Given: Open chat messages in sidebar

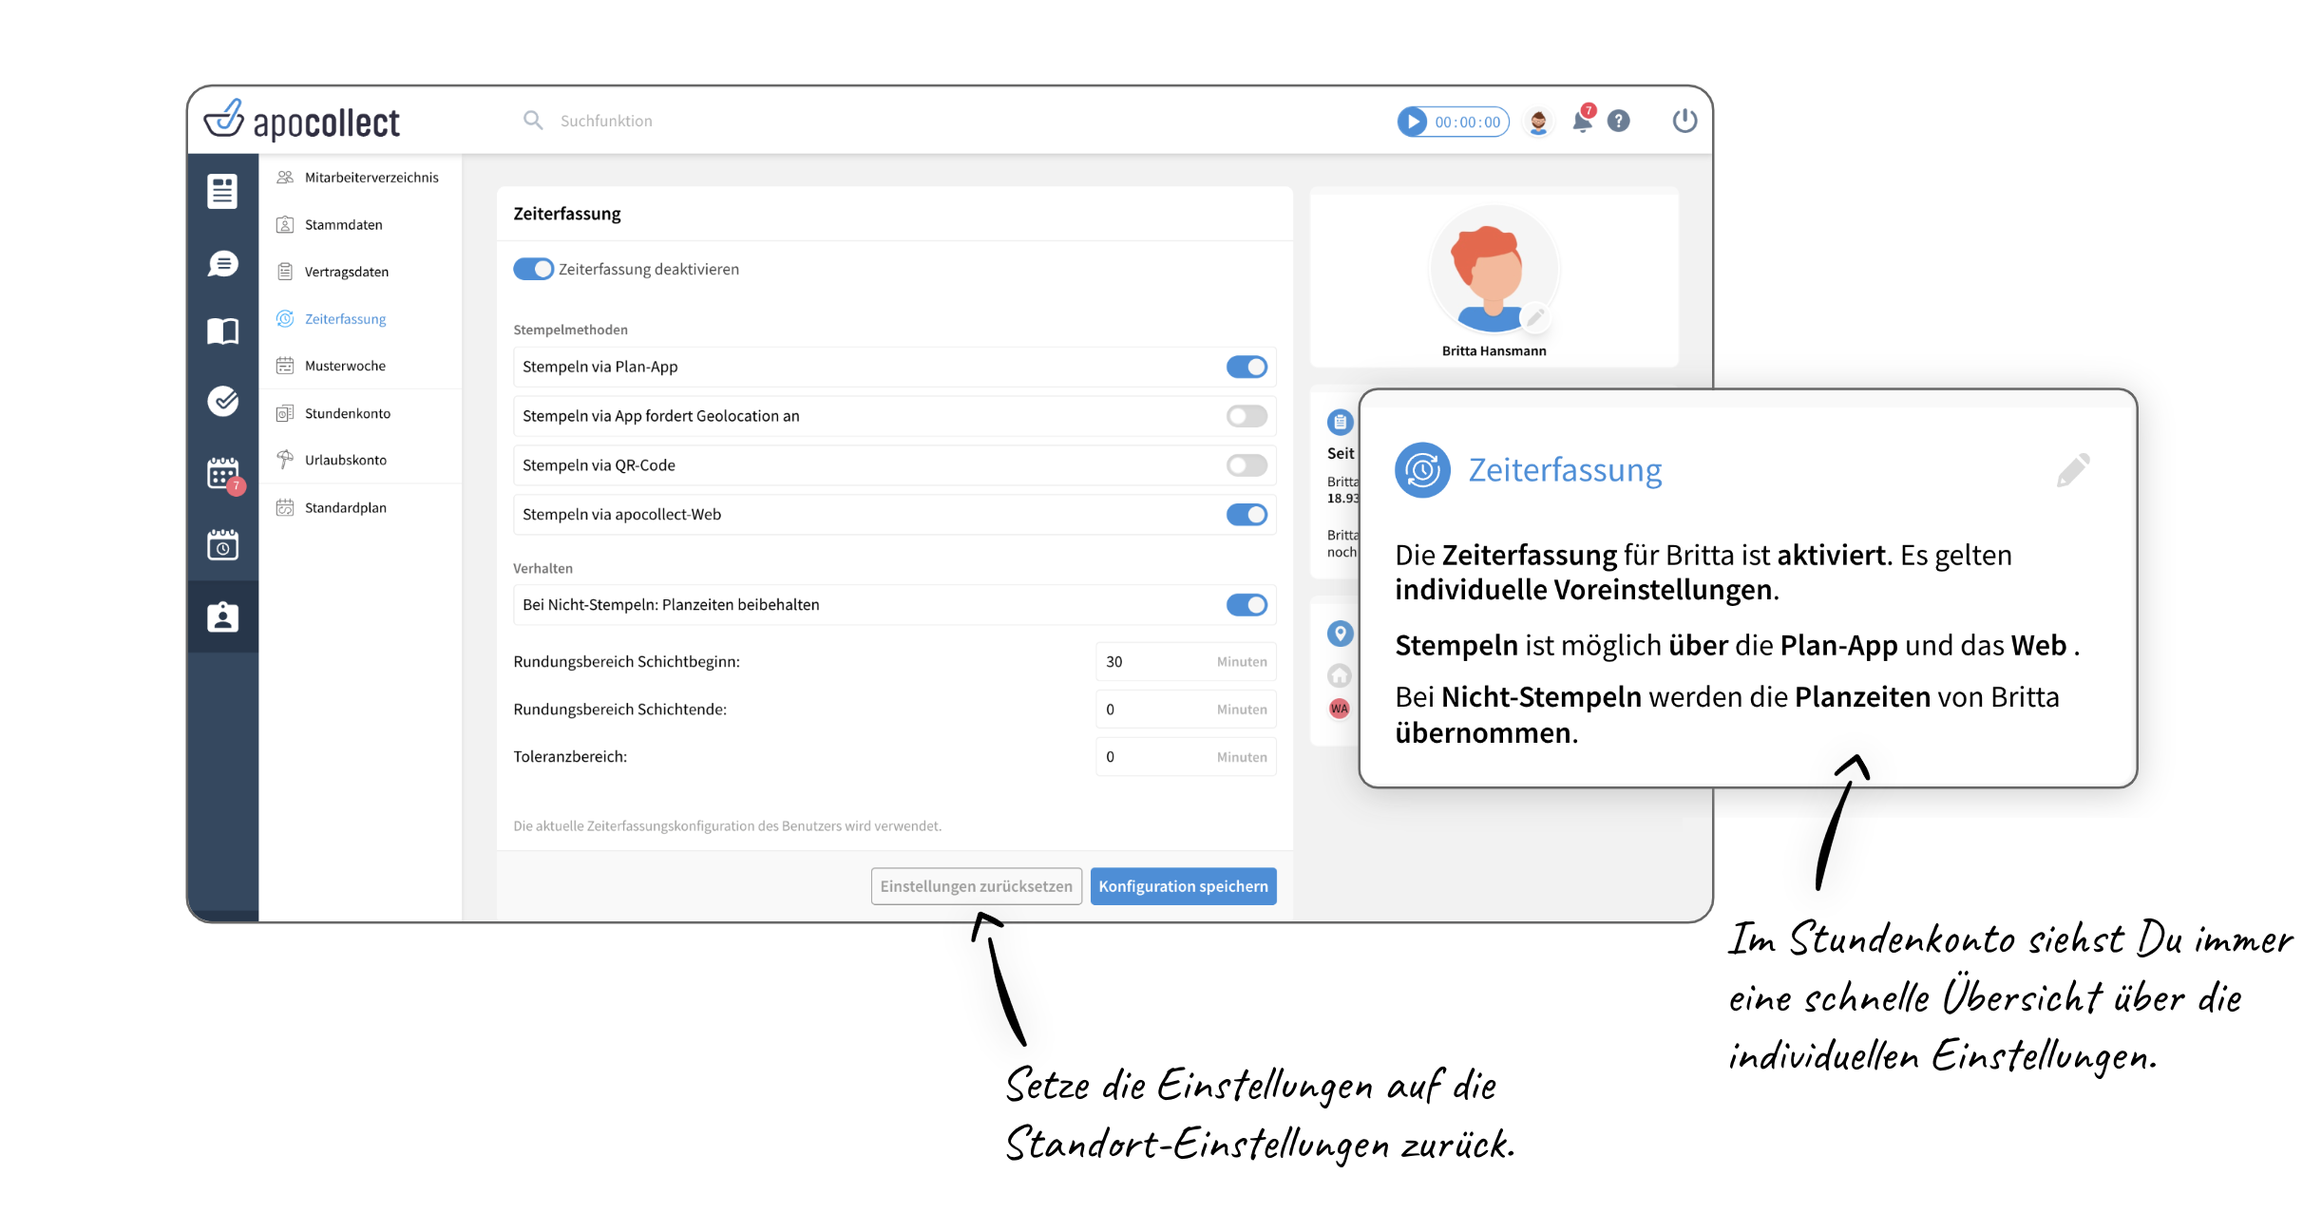Looking at the screenshot, I should 222,264.
